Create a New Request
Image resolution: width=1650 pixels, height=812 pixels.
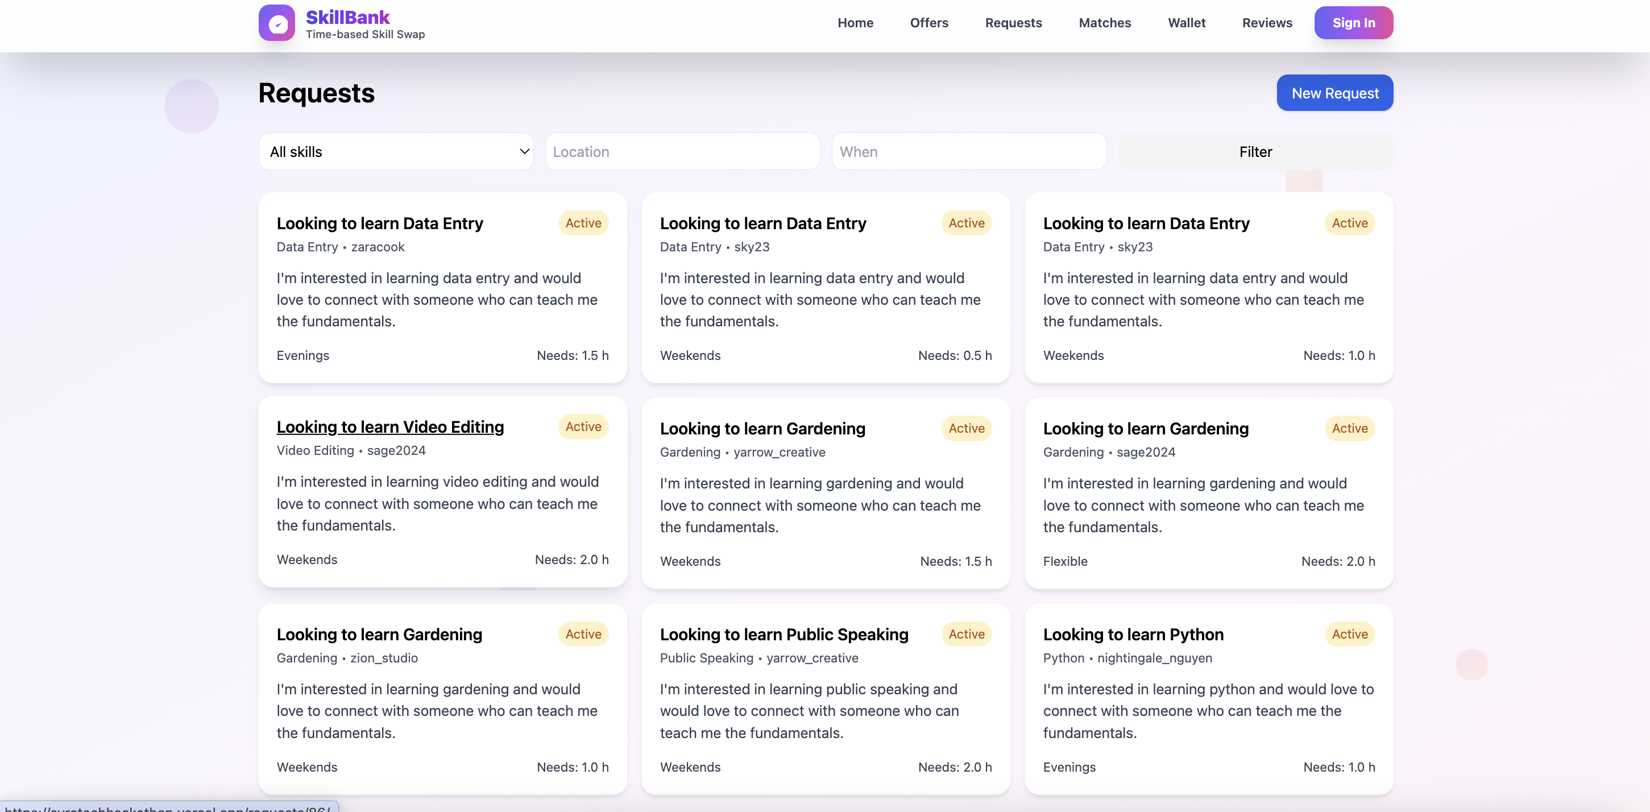pyautogui.click(x=1334, y=93)
